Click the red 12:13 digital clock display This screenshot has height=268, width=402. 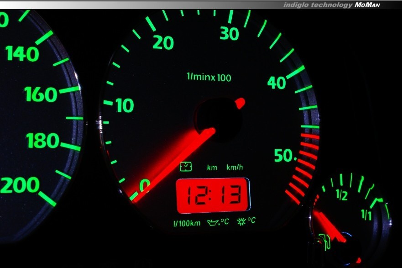(x=213, y=195)
